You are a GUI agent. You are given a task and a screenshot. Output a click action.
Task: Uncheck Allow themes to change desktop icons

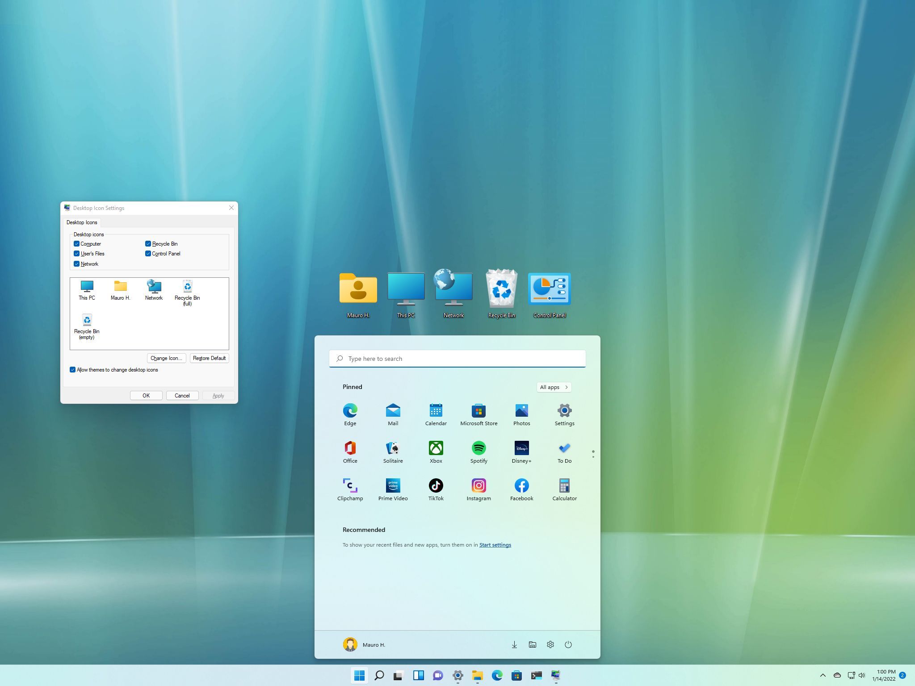tap(72, 369)
